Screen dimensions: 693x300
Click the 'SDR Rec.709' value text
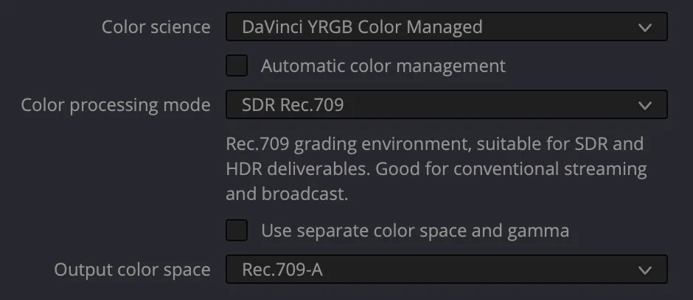click(x=293, y=105)
